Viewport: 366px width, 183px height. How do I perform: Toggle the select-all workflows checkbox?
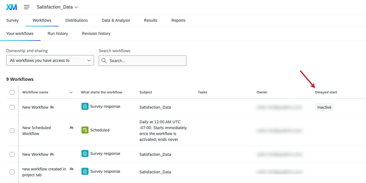click(12, 92)
